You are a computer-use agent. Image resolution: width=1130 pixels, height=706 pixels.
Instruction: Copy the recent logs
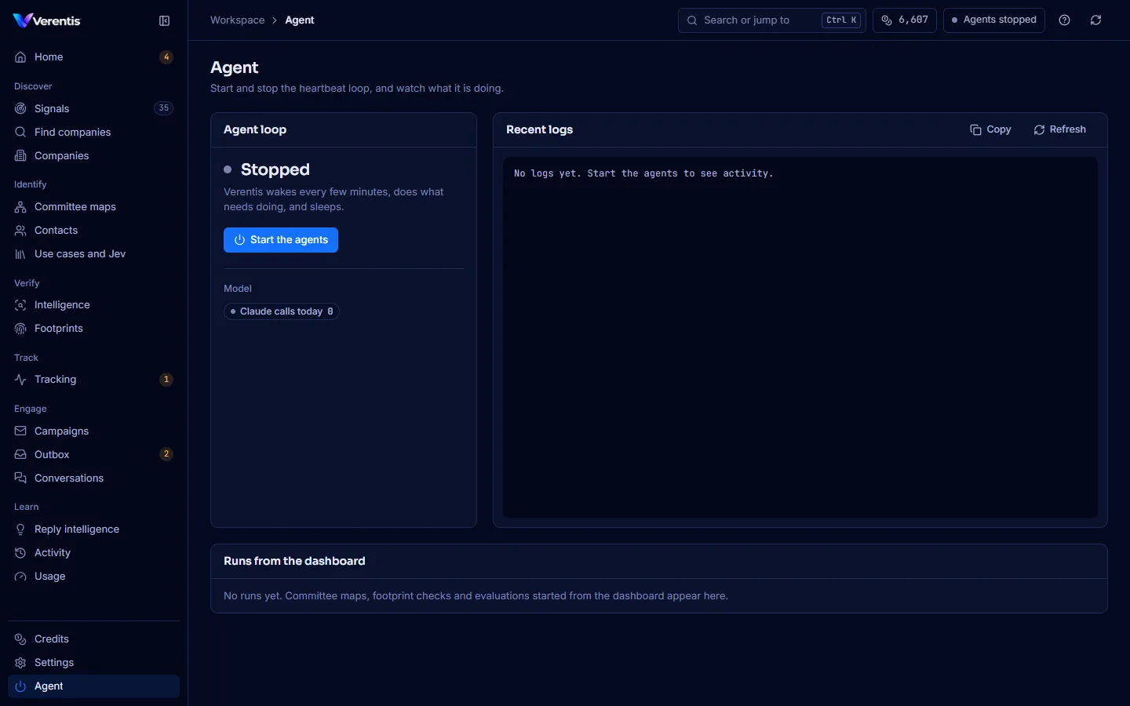click(x=990, y=129)
